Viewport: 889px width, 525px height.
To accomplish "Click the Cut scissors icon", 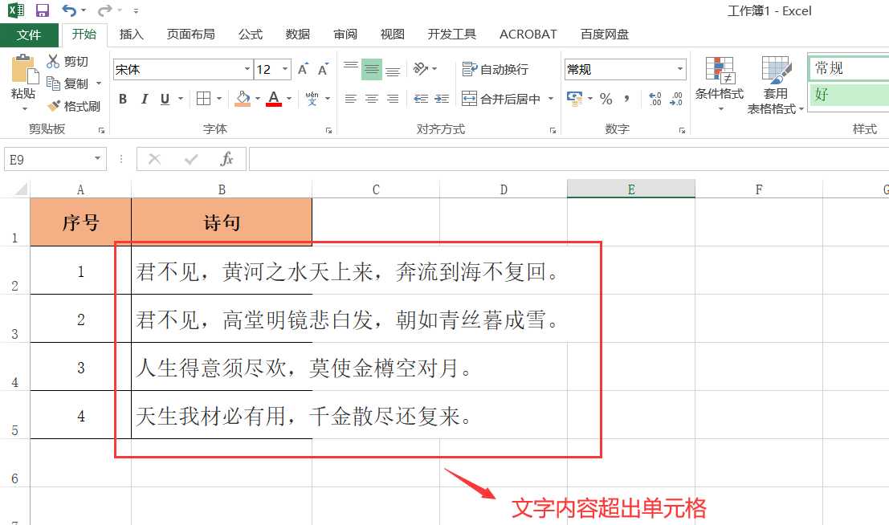I will point(53,61).
